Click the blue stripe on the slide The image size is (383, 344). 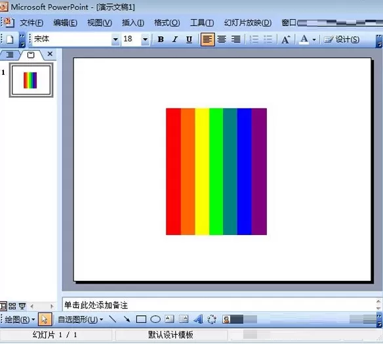point(244,171)
